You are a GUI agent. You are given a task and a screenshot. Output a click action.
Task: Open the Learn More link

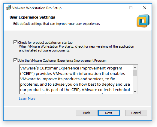point(27,99)
